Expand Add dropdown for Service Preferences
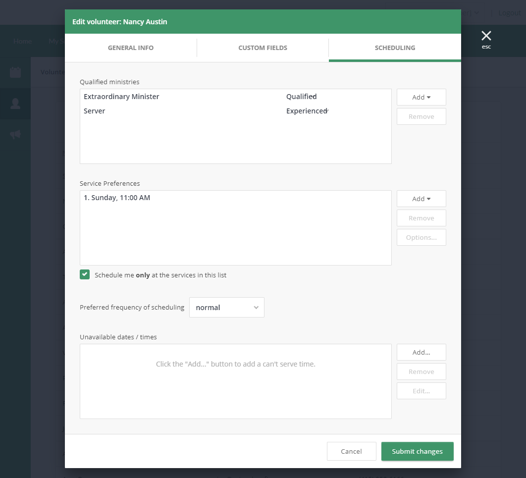Viewport: 526px width, 478px height. pos(421,199)
